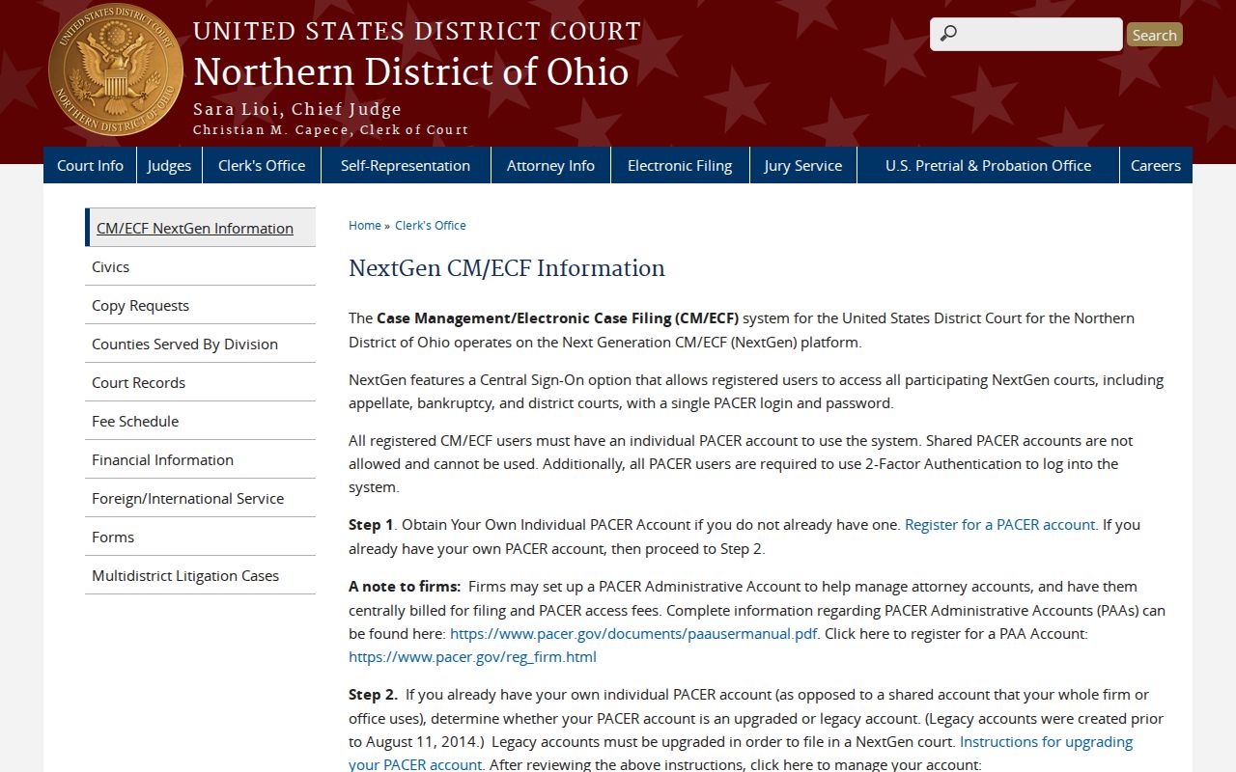Open the Jury Service menu
The width and height of the screenshot is (1236, 772).
(802, 165)
